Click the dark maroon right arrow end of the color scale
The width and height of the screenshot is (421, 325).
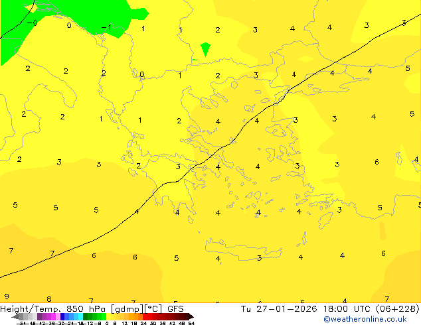[191, 316]
